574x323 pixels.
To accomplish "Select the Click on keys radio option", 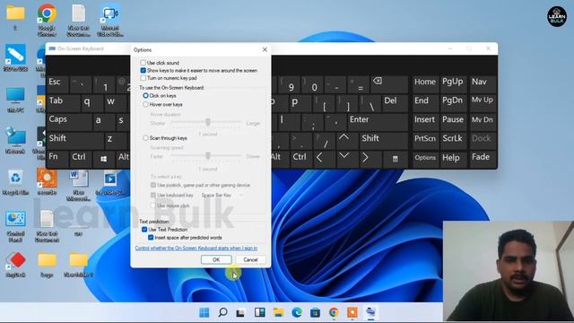I will coord(145,96).
